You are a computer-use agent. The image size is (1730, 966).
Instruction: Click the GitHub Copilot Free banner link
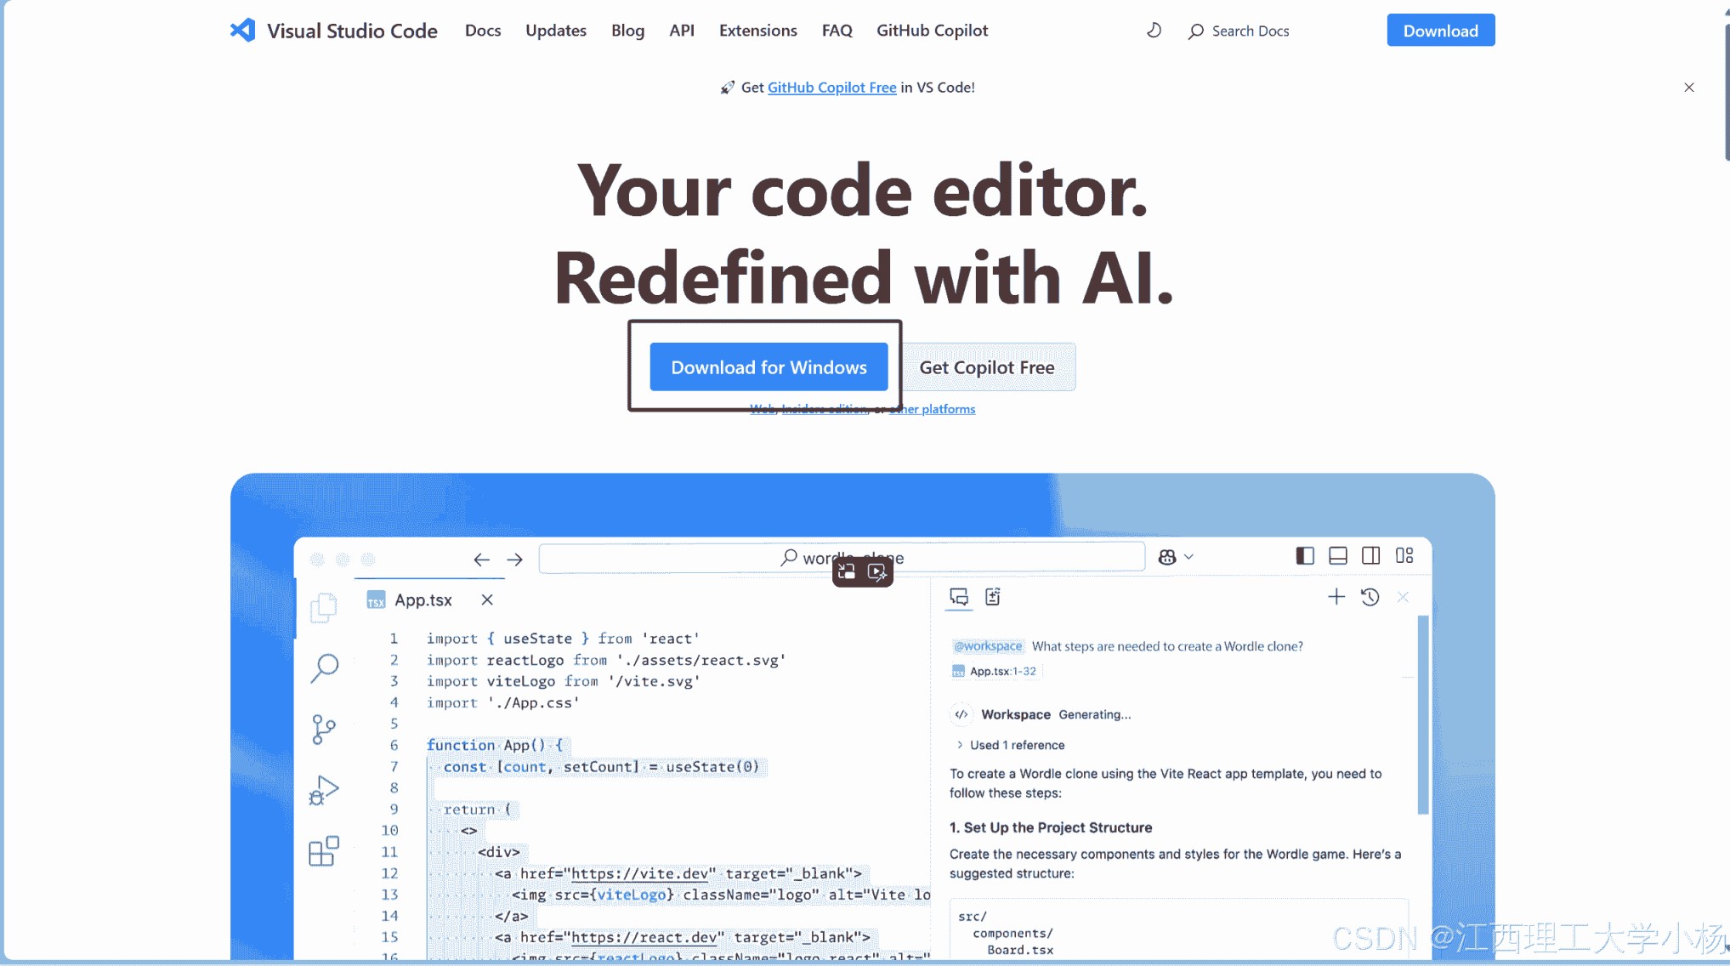(x=831, y=87)
